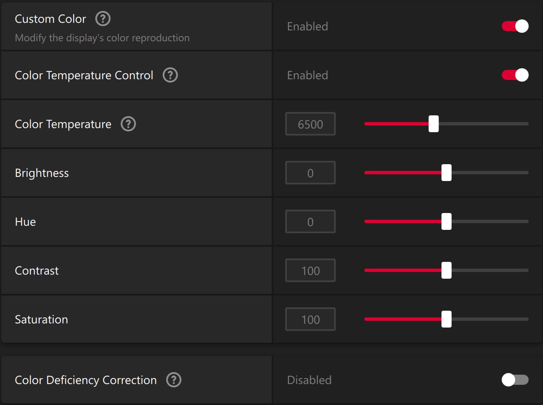Focus the Color Temperature 6500 value field
The height and width of the screenshot is (405, 543).
310,124
